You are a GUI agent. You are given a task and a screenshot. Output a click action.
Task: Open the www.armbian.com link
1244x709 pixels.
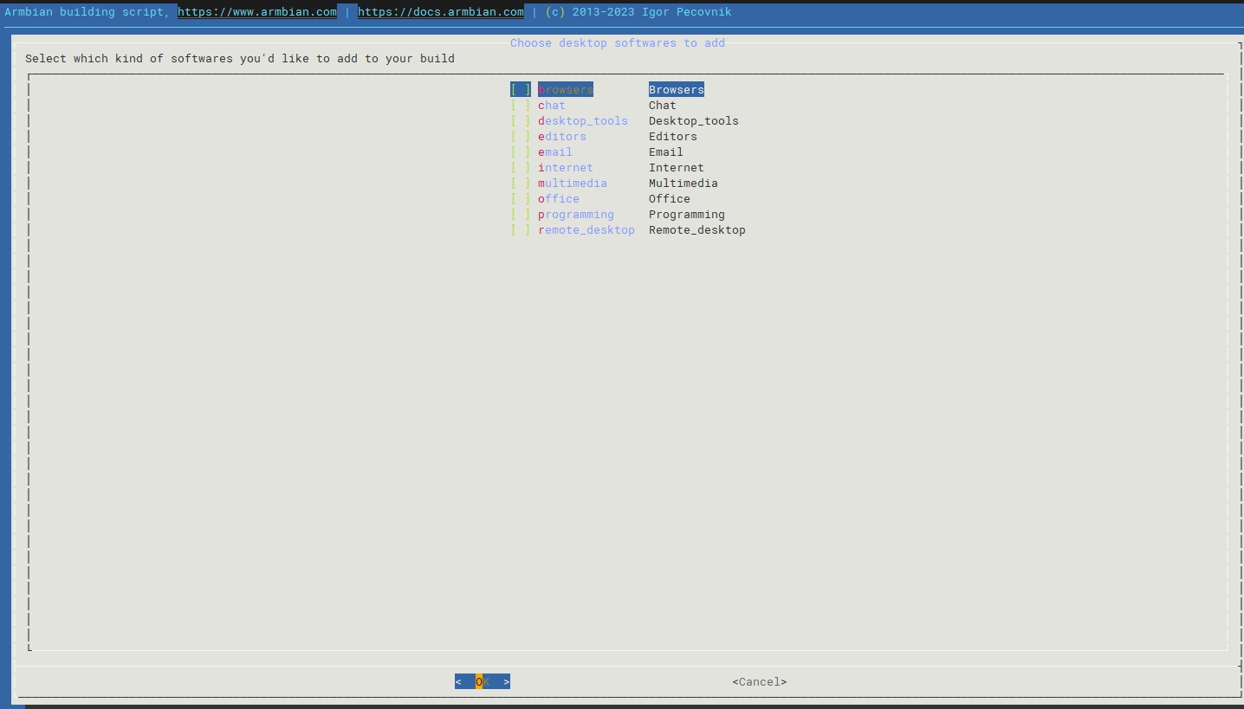click(257, 12)
